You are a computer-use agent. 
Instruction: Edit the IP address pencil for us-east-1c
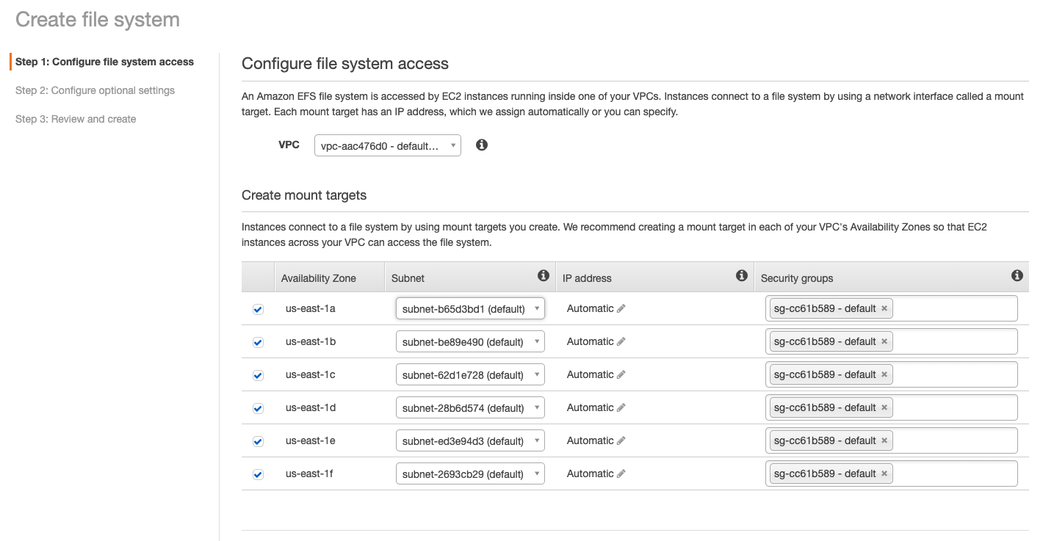(x=621, y=375)
